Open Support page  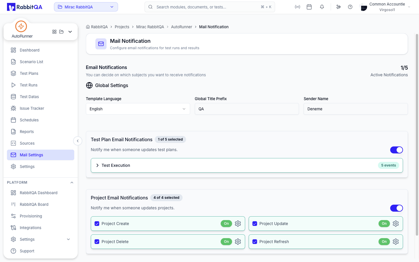[40, 251]
